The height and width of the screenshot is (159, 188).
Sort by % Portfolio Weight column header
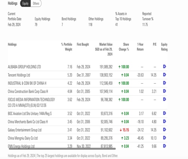(67, 47)
